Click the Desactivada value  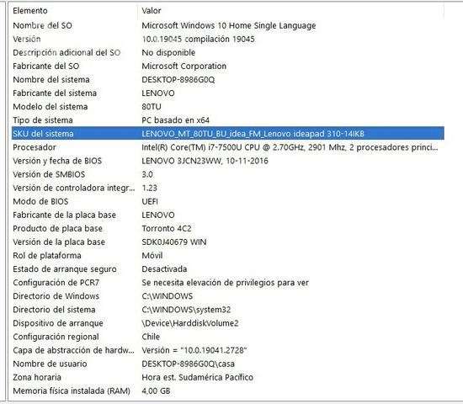click(x=164, y=269)
